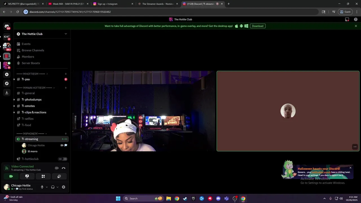Image resolution: width=361 pixels, height=203 pixels.
Task: Click the voice connection signal icon
Action: tap(7, 168)
